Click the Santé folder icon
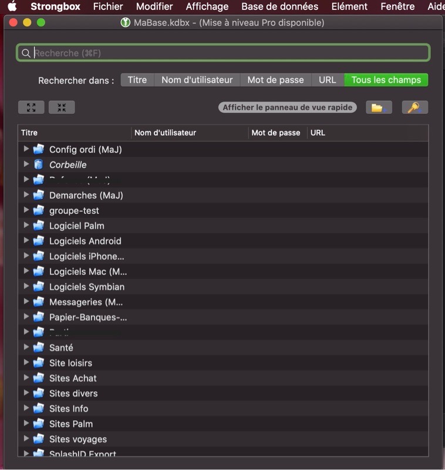The width and height of the screenshot is (445, 470). tap(39, 348)
